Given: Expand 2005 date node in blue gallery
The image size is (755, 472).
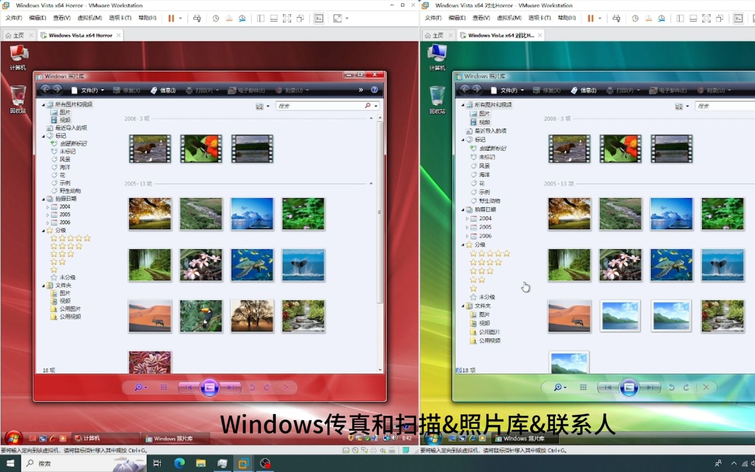Looking at the screenshot, I should click(x=467, y=227).
